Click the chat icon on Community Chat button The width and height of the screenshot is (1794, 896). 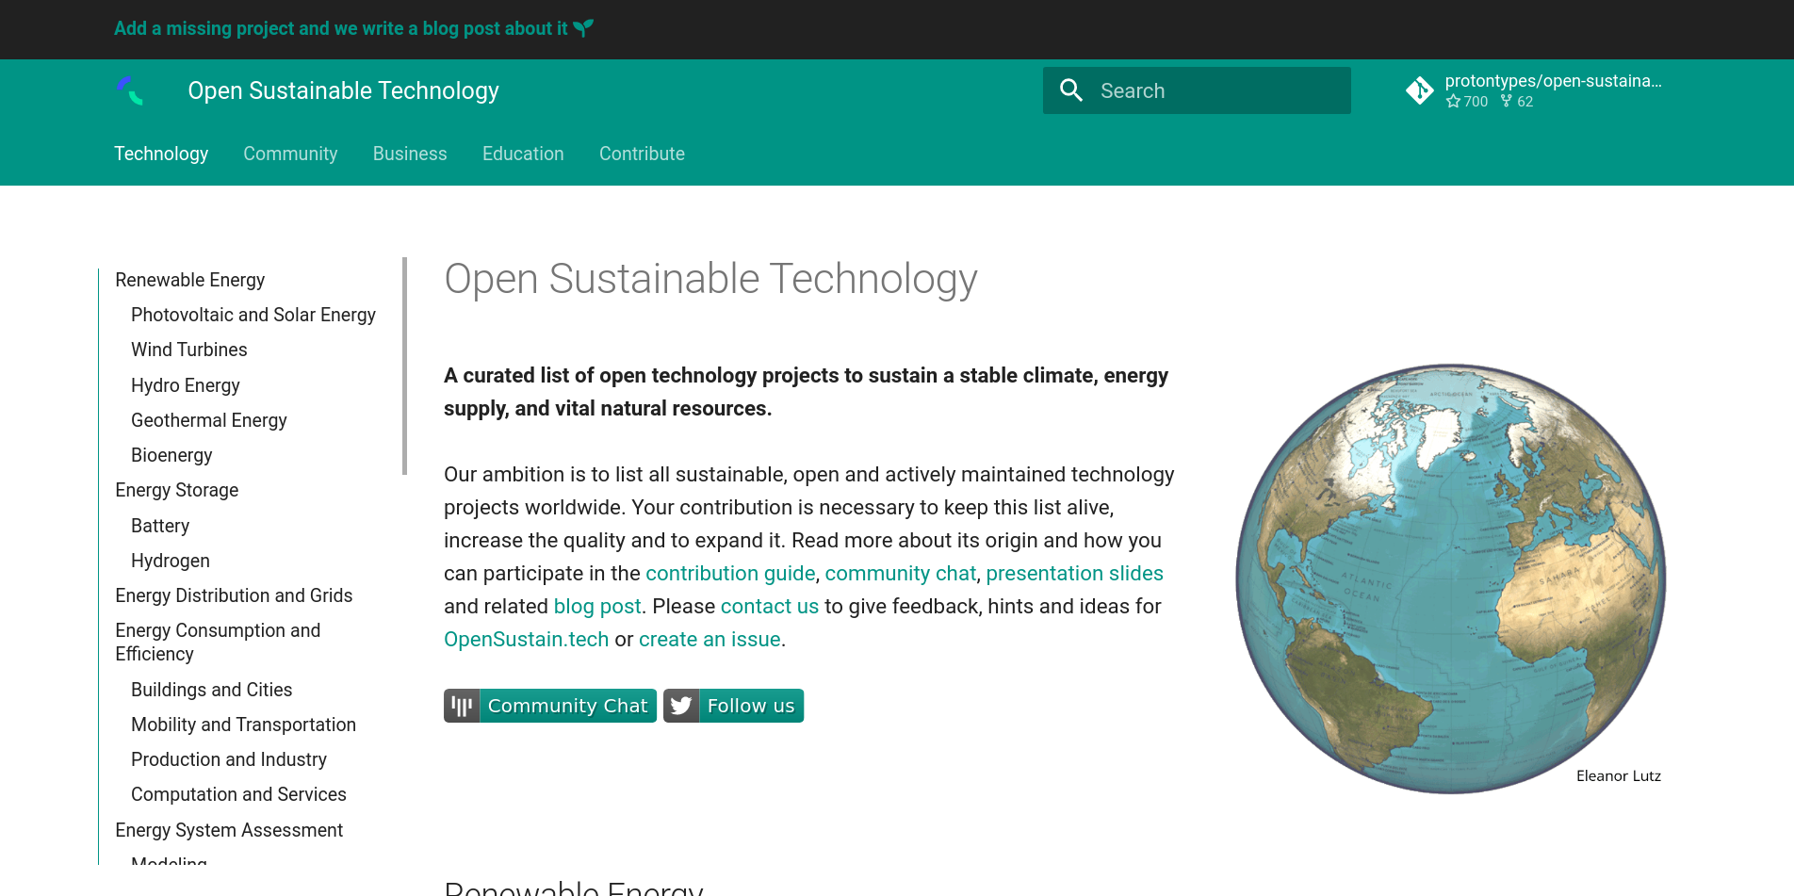point(461,705)
